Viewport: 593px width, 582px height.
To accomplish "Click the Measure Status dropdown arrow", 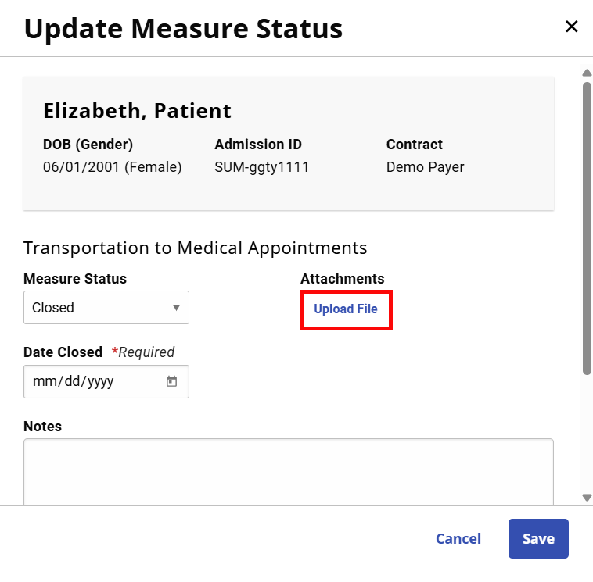I will click(176, 308).
